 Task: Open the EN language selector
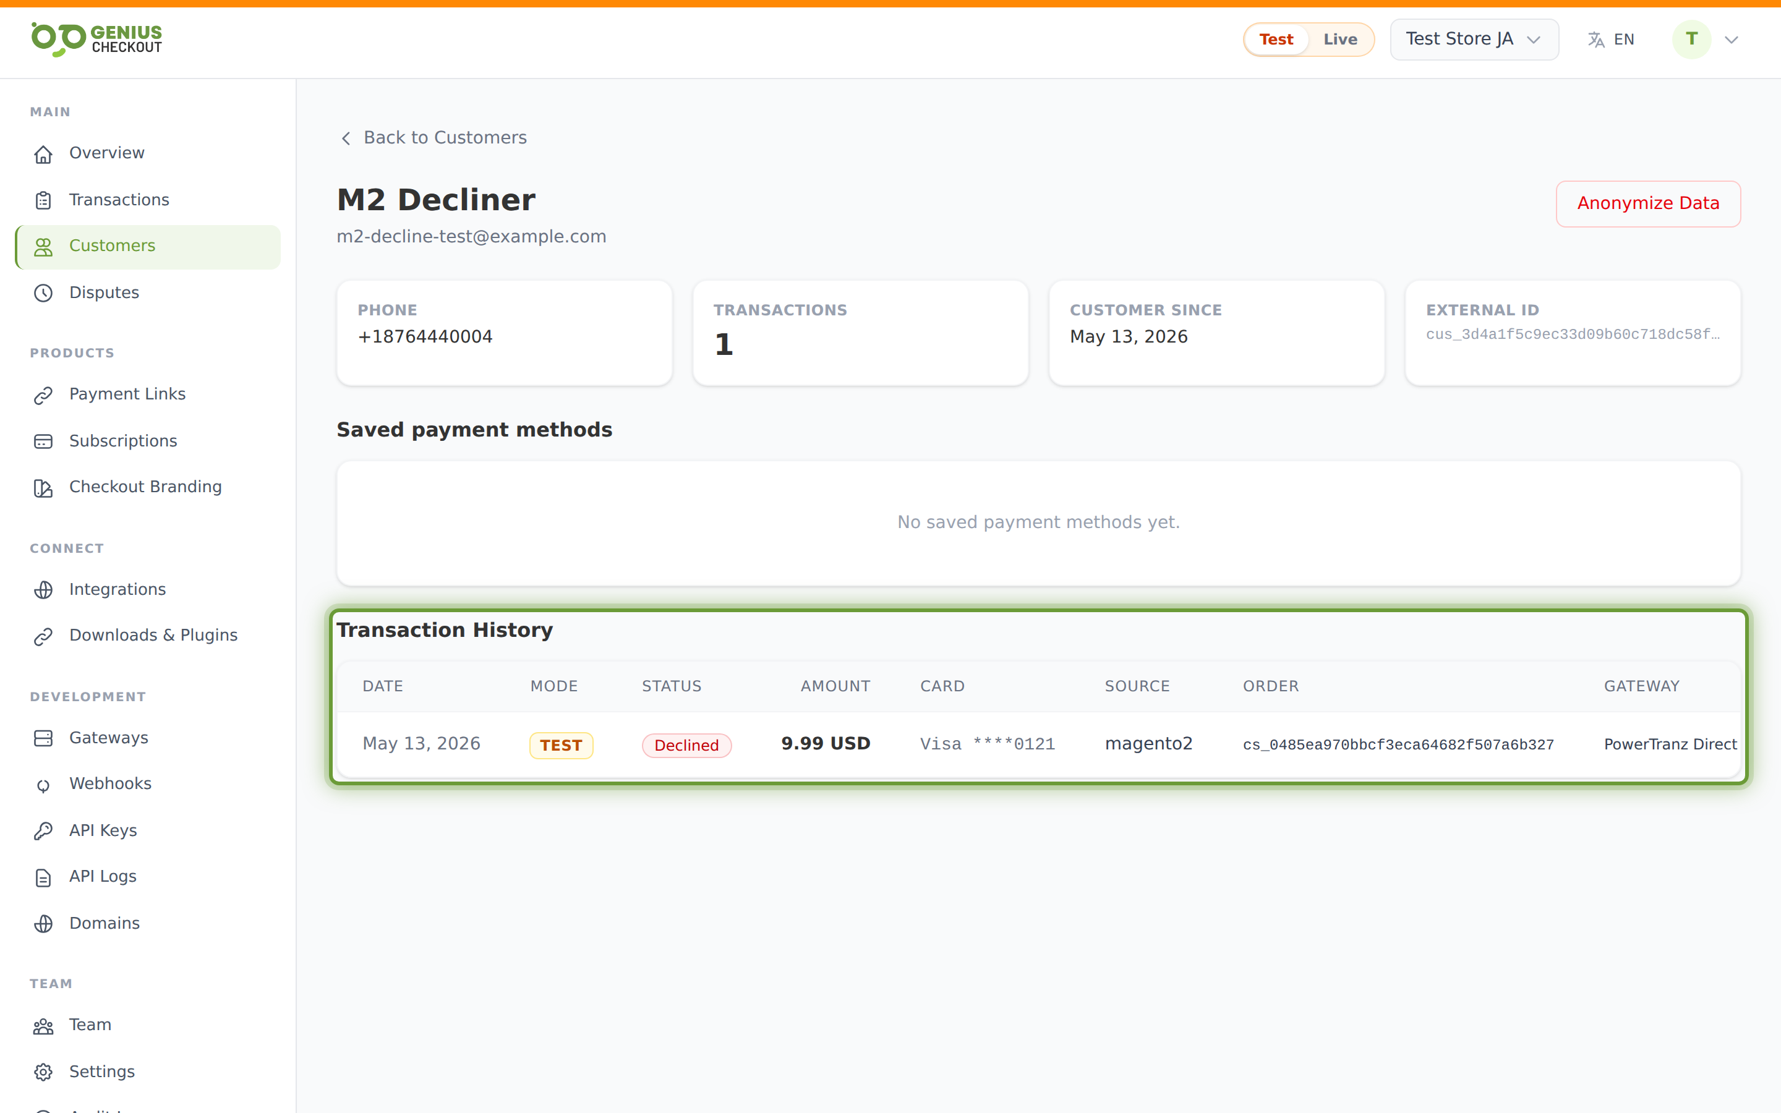tap(1611, 40)
